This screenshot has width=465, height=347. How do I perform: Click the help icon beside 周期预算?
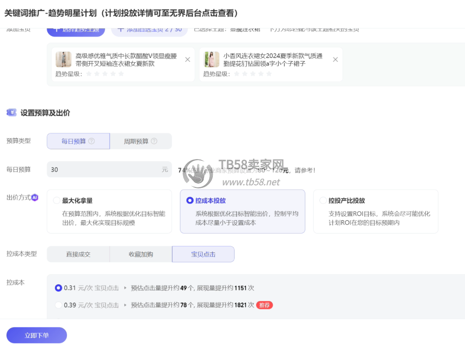pos(154,141)
